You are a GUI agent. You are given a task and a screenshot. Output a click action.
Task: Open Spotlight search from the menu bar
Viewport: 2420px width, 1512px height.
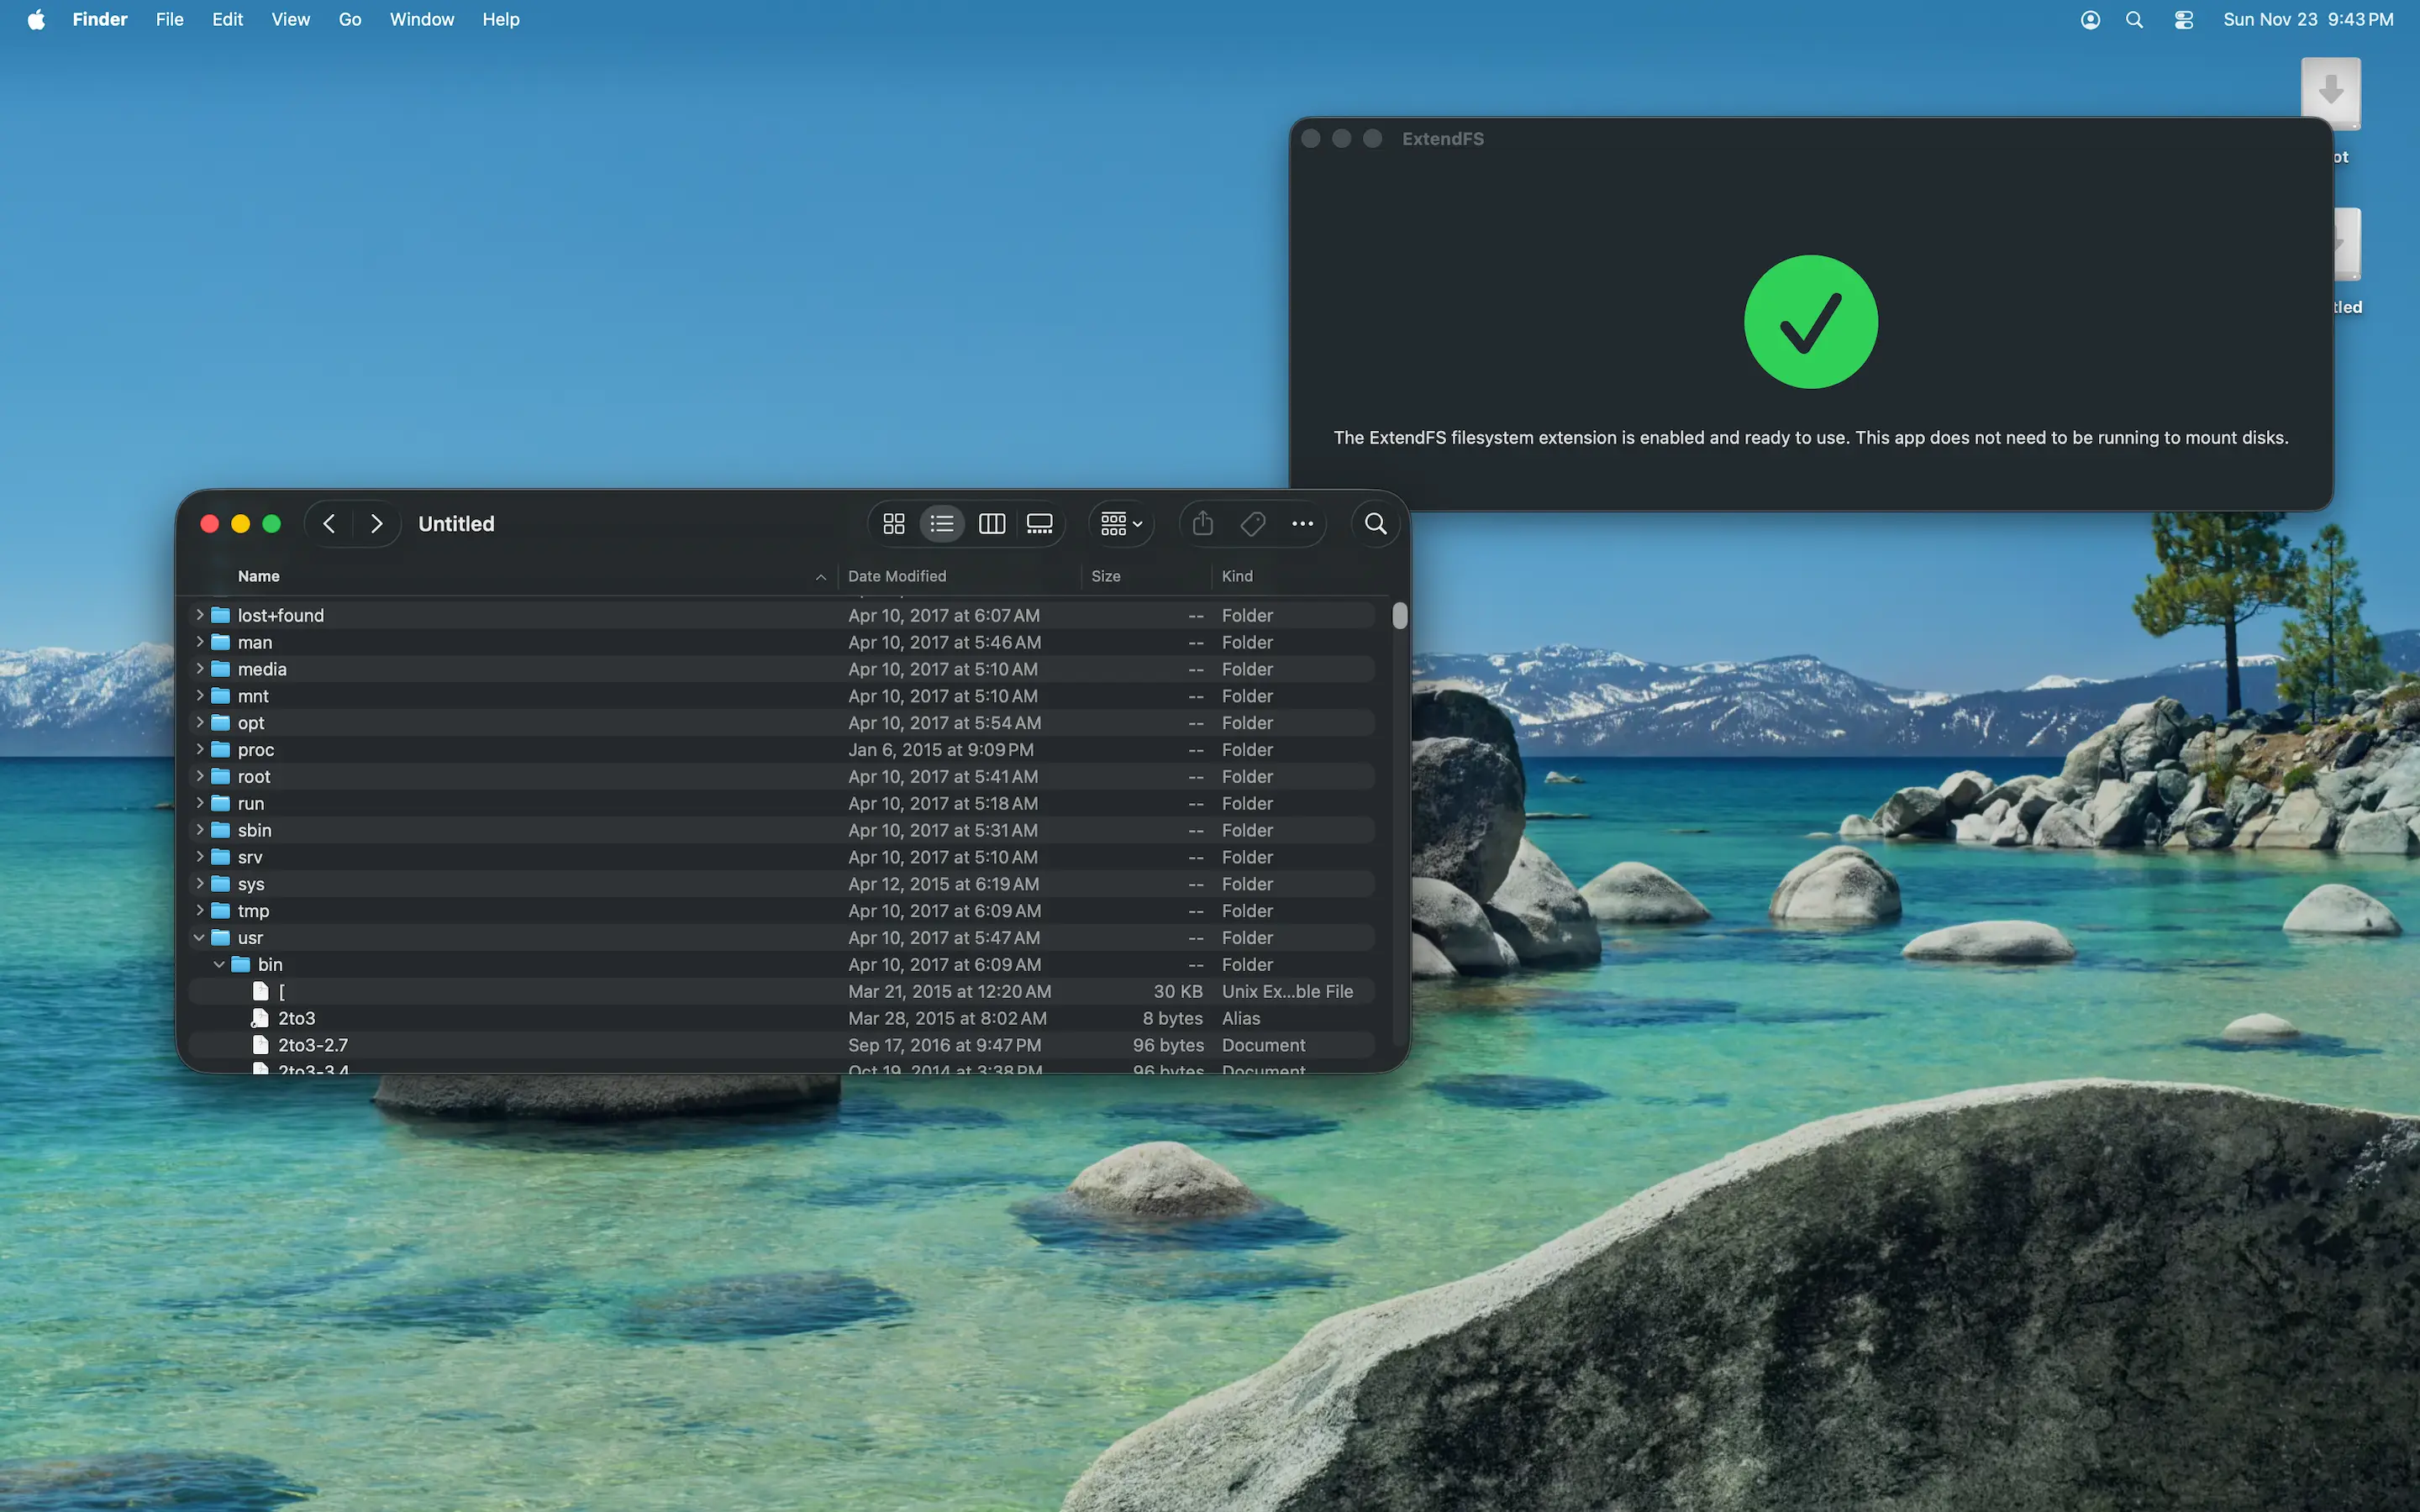click(x=2134, y=19)
